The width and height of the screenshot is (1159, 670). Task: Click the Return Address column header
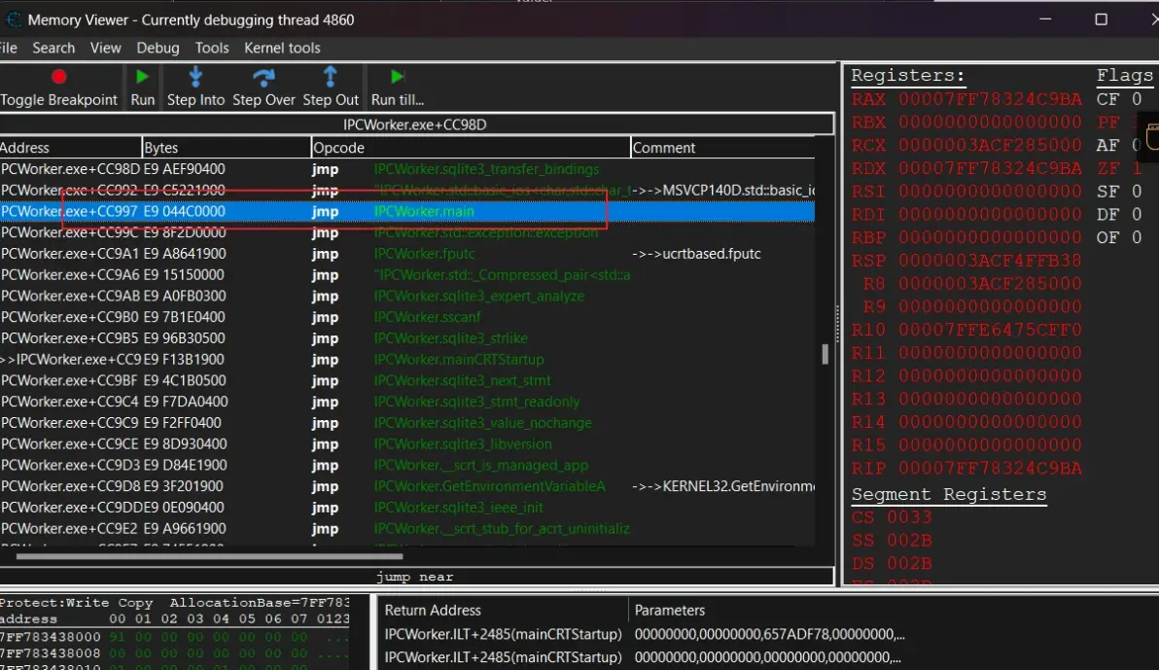coord(503,610)
